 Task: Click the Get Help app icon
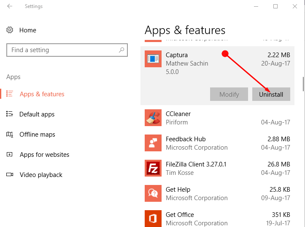coord(153,193)
